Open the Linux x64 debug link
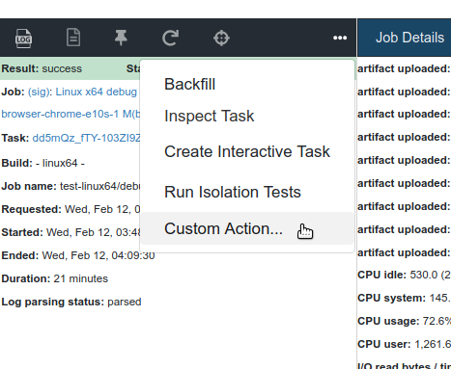The height and width of the screenshot is (369, 451). coord(96,92)
